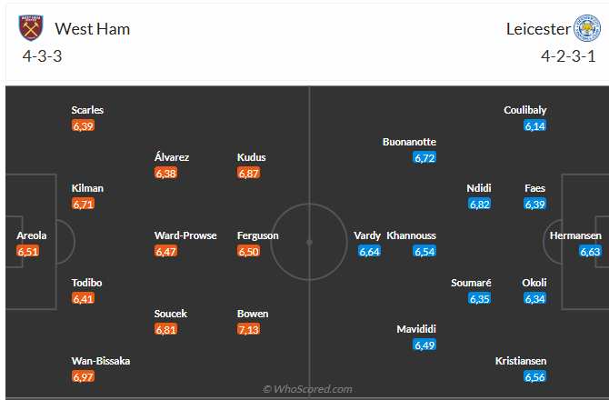
Task: Click Wan-Bissaka's 6,97 rating badge
Action: [x=83, y=376]
